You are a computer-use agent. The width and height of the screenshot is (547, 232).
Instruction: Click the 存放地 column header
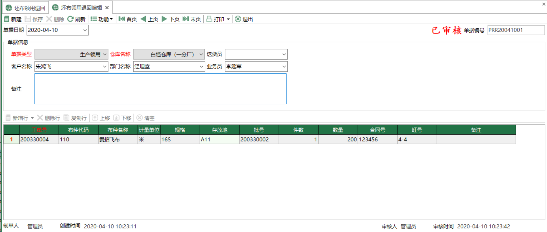[x=220, y=130]
